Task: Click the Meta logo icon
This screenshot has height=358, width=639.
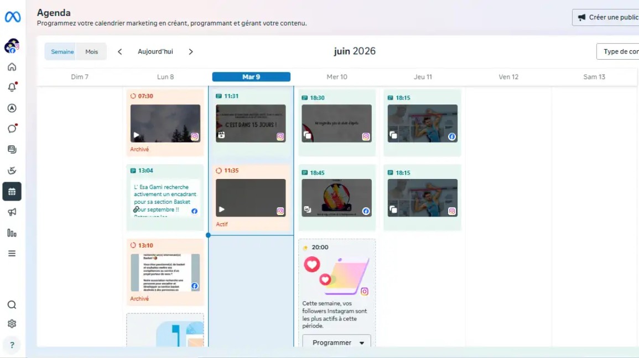Action: [12, 17]
